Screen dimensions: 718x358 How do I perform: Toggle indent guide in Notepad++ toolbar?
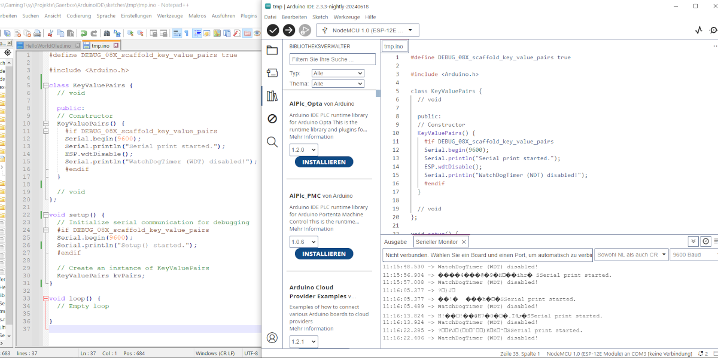197,33
